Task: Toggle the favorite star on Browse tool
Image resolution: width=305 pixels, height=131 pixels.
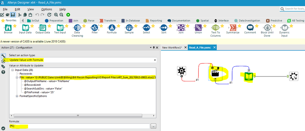Action: pos(15,26)
